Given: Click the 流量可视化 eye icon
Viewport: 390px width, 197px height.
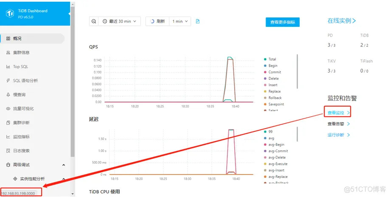Looking at the screenshot, I should coord(8,108).
